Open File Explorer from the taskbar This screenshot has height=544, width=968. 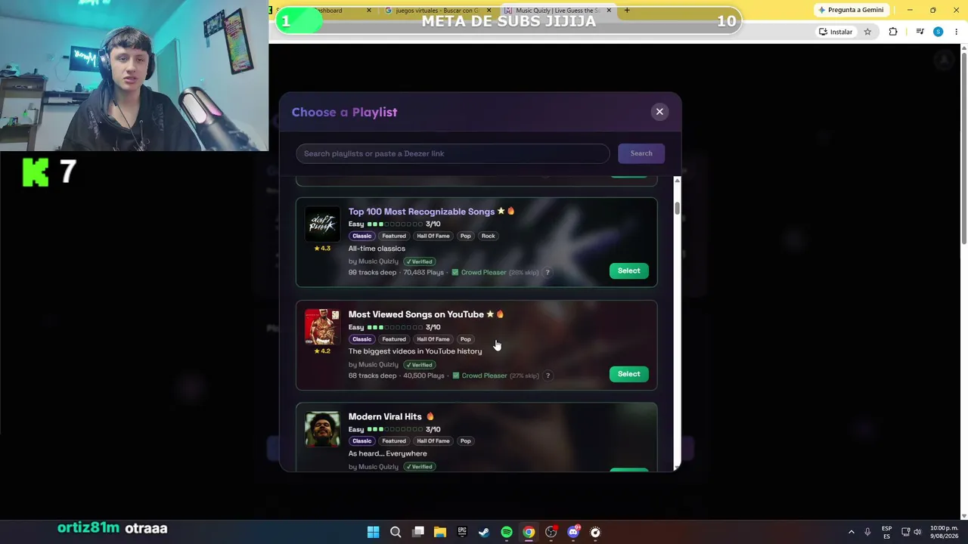439,532
